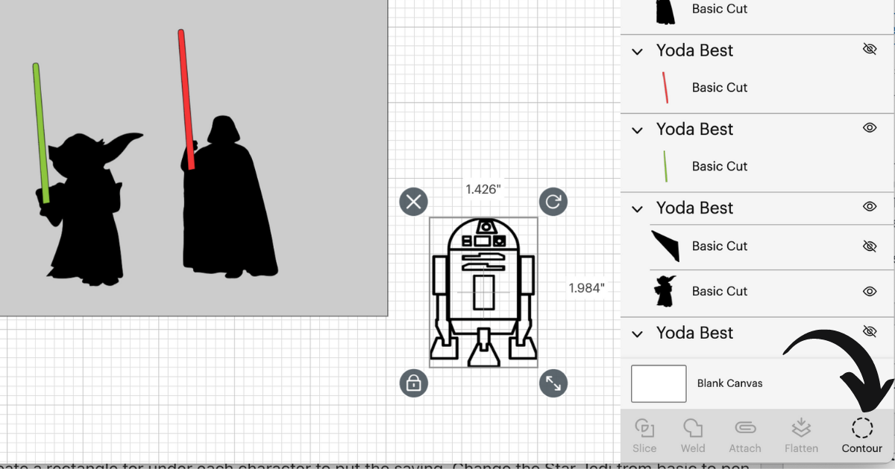Viewport: 895px width, 469px height.
Task: Click "Basic Cut" text beside Darth Vader thumbnail
Action: click(x=720, y=9)
